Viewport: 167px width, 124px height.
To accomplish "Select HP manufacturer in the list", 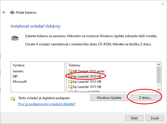I will (15, 76).
